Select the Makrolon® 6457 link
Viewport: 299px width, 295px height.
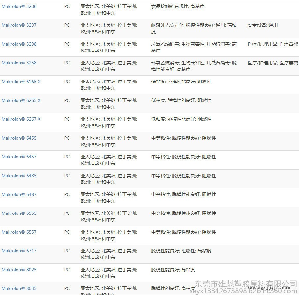pyautogui.click(x=19, y=157)
